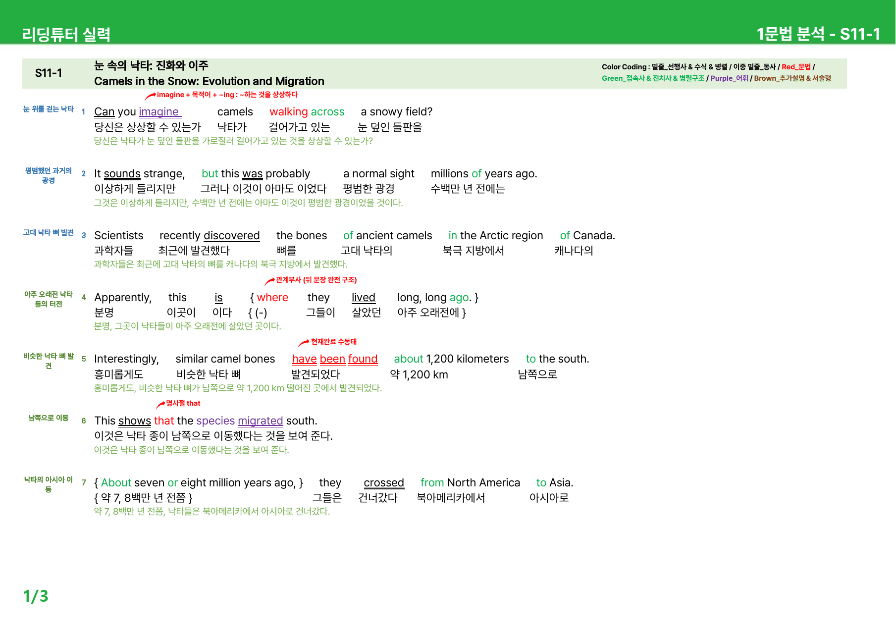Click 'Apparently,' in sentence 4
Screen dimensions: 896x633
pyautogui.click(x=123, y=298)
